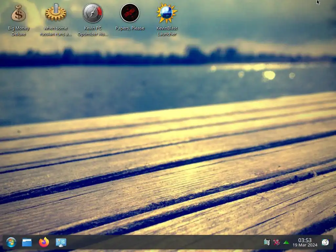Open the Big Money Deluxe desktop icon
The width and height of the screenshot is (336, 252).
click(x=18, y=13)
